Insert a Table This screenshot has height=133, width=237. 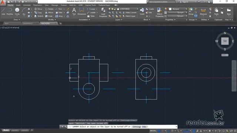point(91,16)
